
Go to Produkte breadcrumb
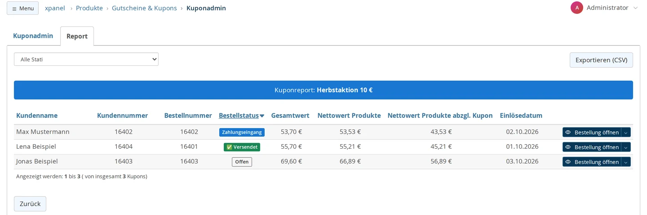(x=89, y=8)
